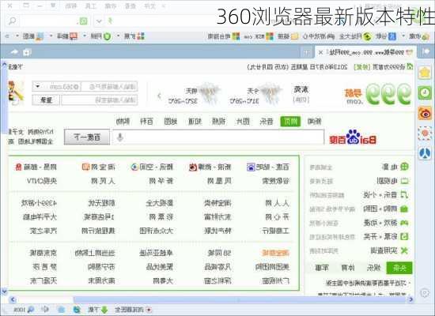Viewport: 435px width, 316px height.
Task: Open 浏览器医生 in the status bar
Action: point(133,310)
